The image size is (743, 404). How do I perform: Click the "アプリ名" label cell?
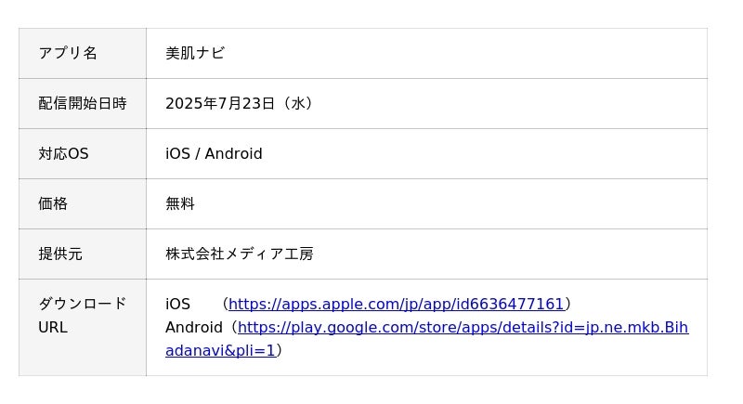point(68,53)
